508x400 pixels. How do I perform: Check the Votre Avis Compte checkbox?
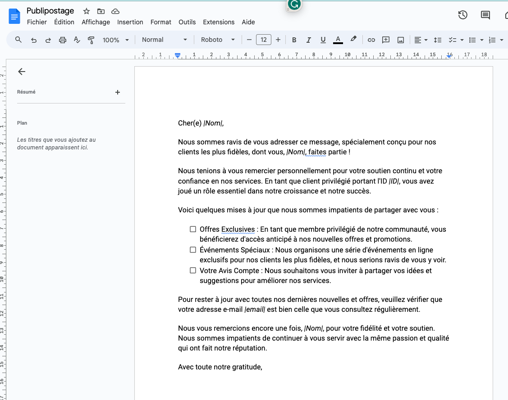pos(193,271)
